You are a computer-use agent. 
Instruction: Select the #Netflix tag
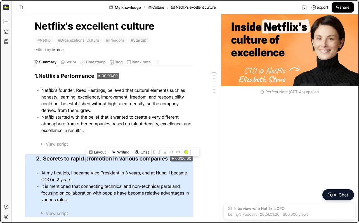44,40
